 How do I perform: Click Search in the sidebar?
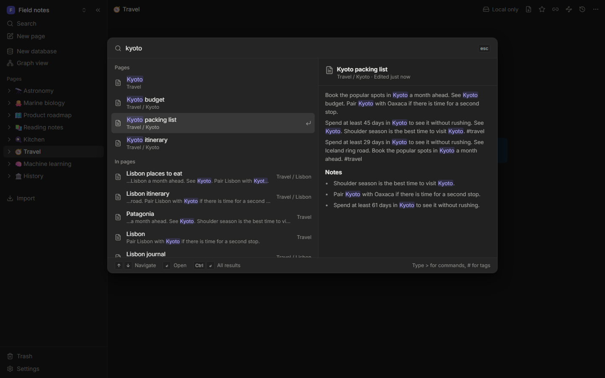click(53, 24)
